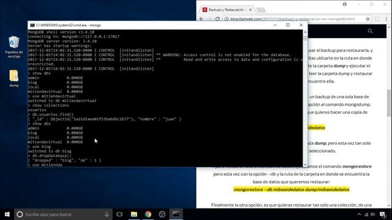Click the taskbar search box
392x220 pixels.
pos(63,215)
